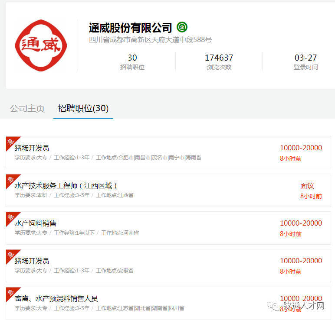Click 工作经验:1年以下 on 水产饲料销售 row
Image resolution: width=335 pixels, height=320 pixels.
(x=74, y=233)
